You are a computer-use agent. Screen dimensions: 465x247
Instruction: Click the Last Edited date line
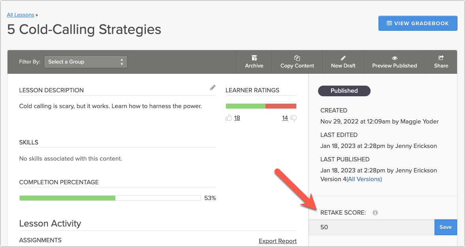point(379,146)
